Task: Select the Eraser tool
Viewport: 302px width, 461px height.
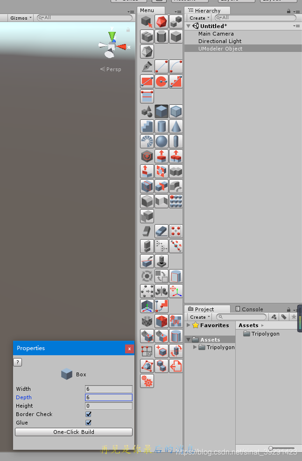Action: coord(162,231)
